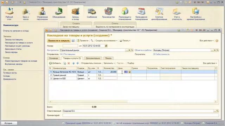
Task: Expand the Заполнить dropdown
Action: (x=109, y=63)
